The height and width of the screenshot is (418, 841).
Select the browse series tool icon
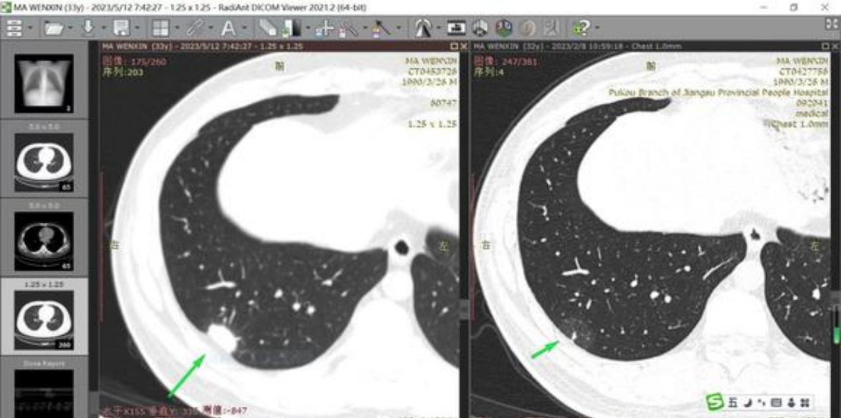click(268, 28)
